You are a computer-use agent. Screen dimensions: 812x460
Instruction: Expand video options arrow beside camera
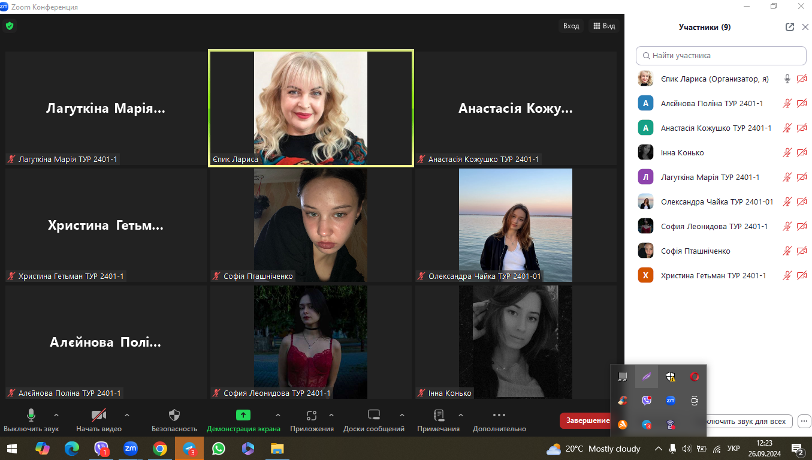tap(127, 415)
